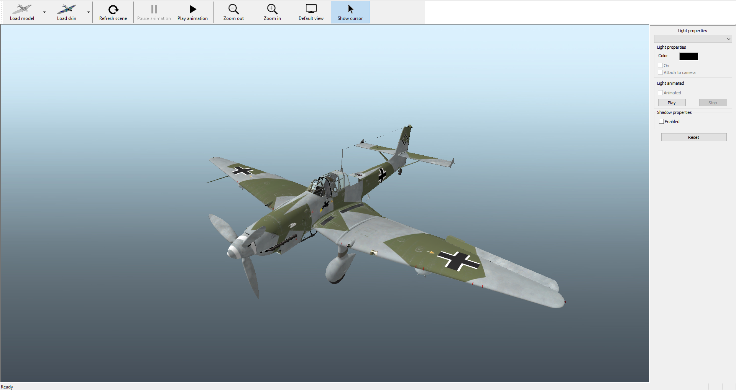The height and width of the screenshot is (390, 736).
Task: Expand the Load skin dropdown arrow
Action: point(89,12)
